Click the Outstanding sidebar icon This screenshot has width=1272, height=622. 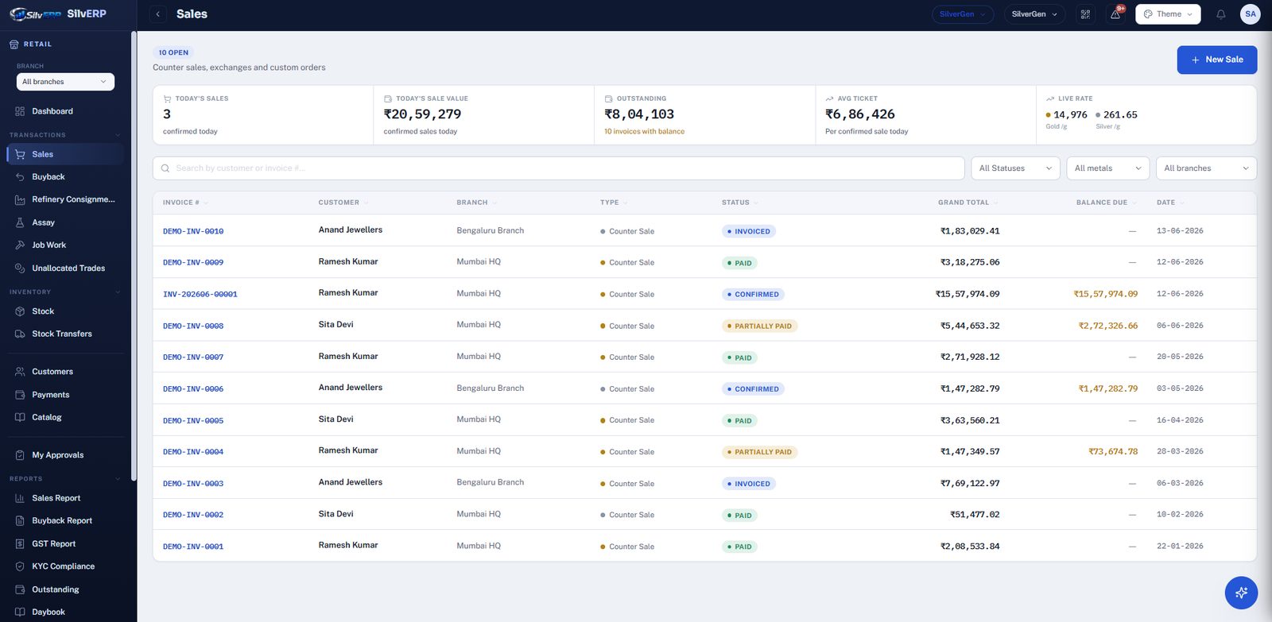point(20,589)
